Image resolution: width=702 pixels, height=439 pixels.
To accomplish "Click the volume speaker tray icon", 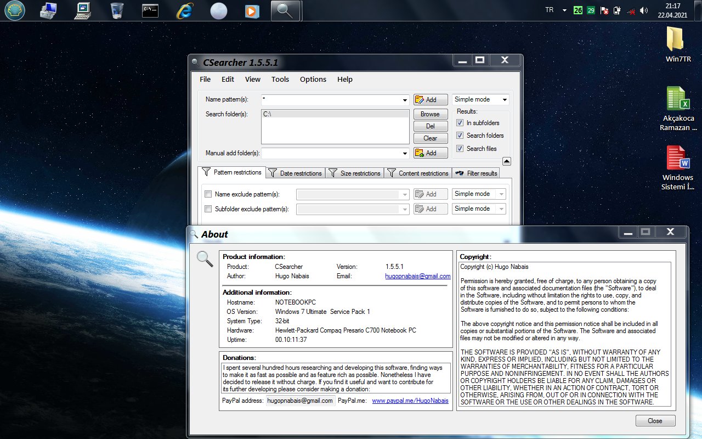I will pos(644,10).
